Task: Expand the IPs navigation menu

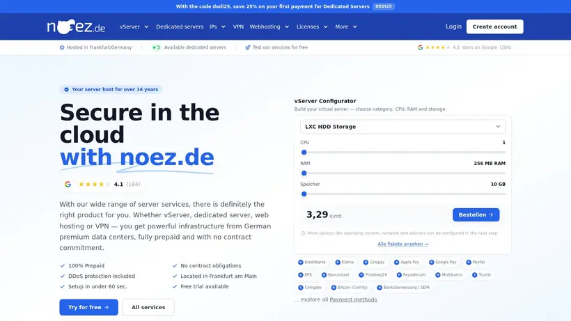Action: click(x=217, y=26)
